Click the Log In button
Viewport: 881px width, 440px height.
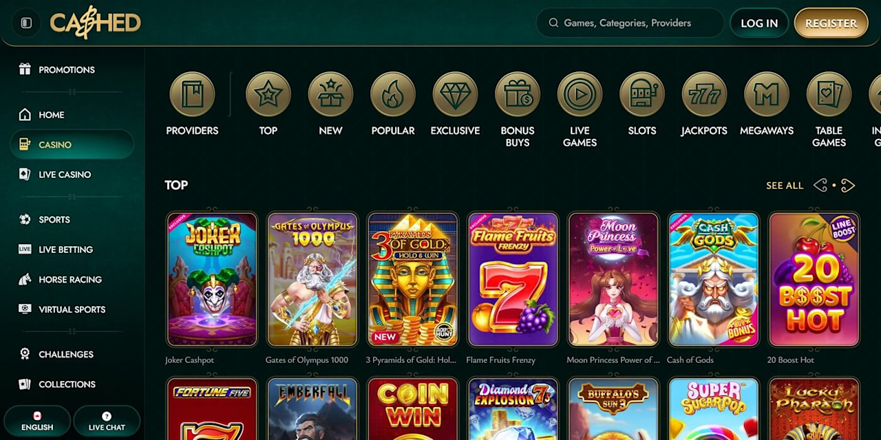coord(759,23)
